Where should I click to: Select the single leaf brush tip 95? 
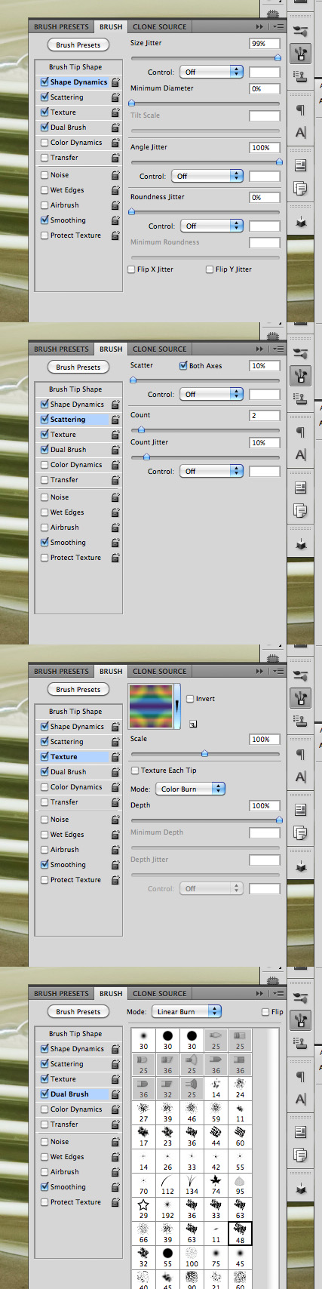(x=240, y=1185)
